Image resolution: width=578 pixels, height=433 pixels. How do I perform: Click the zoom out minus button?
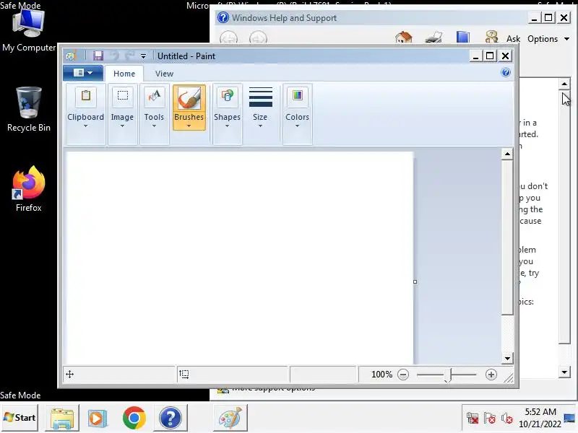click(403, 375)
